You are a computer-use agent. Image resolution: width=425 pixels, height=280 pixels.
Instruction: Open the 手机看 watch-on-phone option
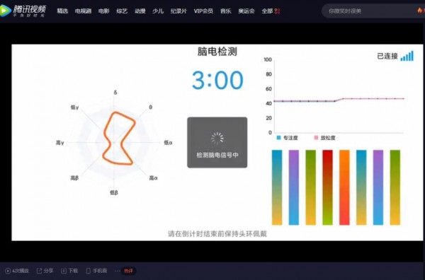[x=96, y=271]
